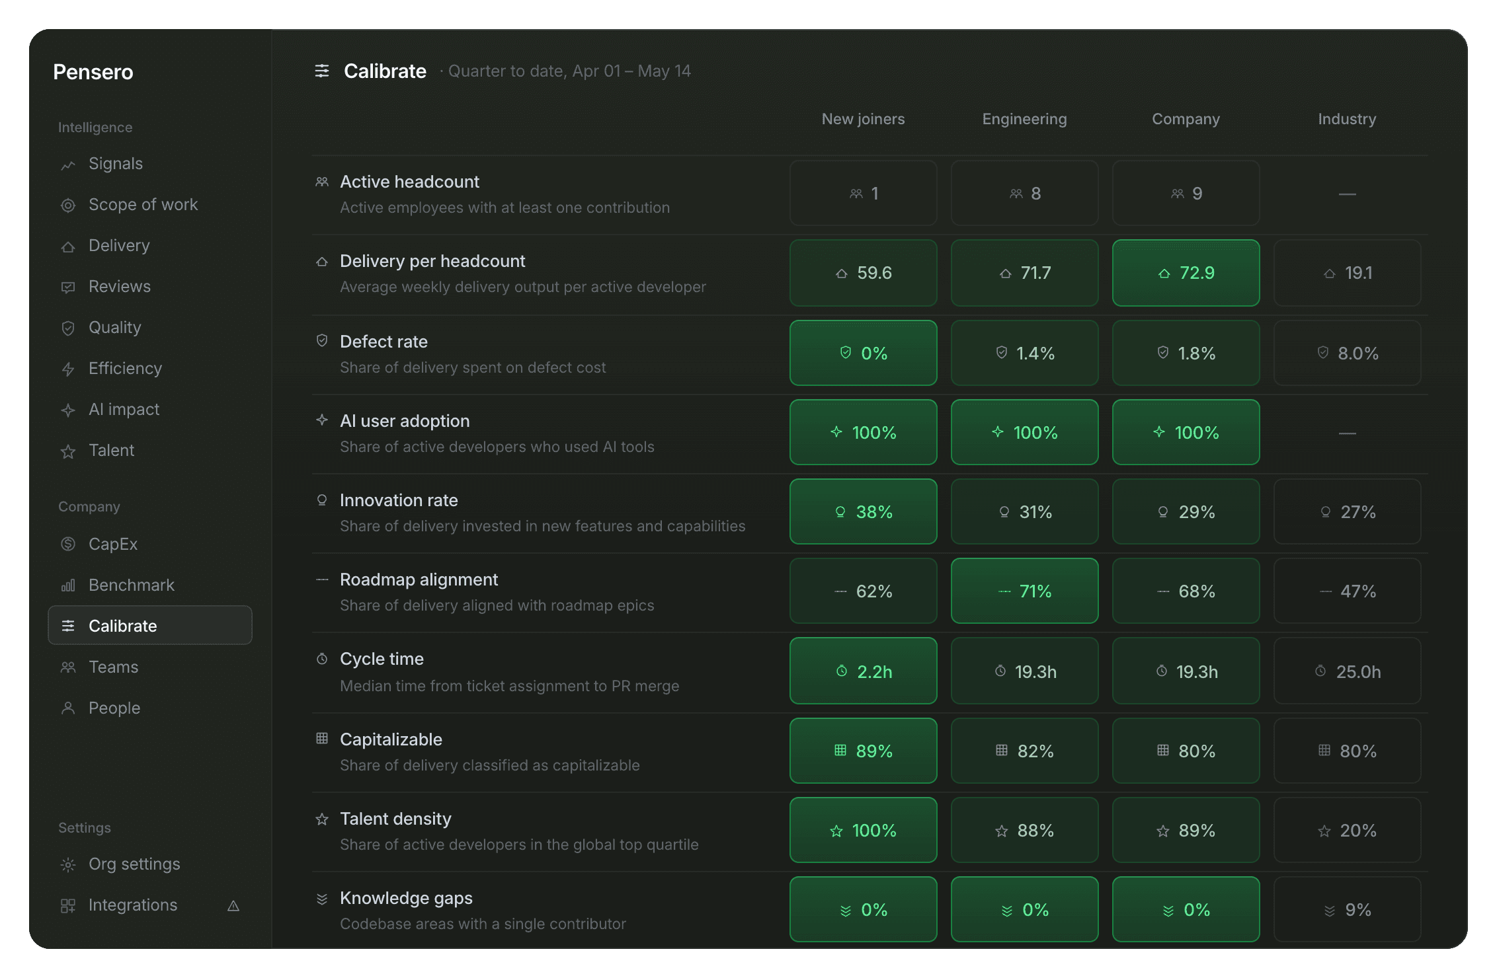This screenshot has width=1497, height=978.
Task: Click the Integrations warning triangle icon
Action: pos(233,906)
